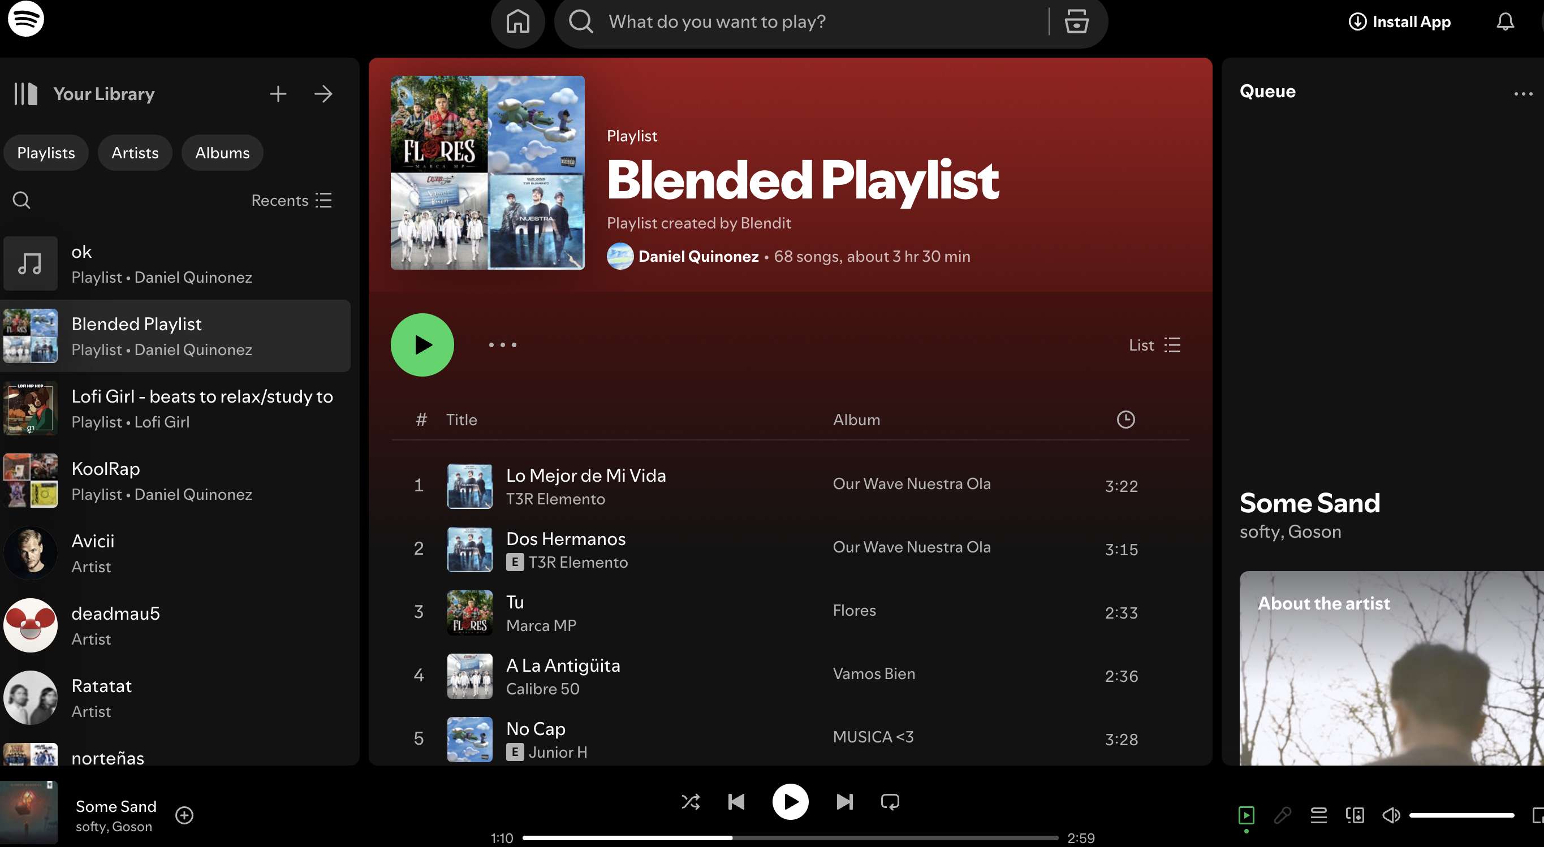The image size is (1544, 847).
Task: Go to previous track
Action: (x=736, y=801)
